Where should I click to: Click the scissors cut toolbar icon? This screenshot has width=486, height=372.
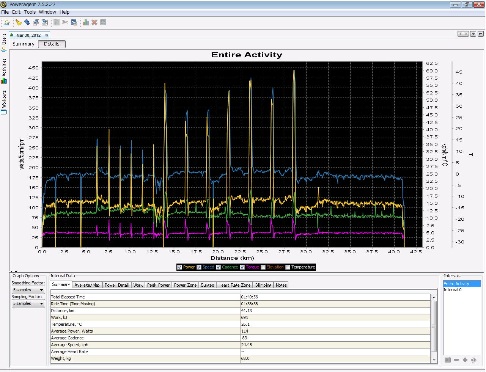coord(65,23)
